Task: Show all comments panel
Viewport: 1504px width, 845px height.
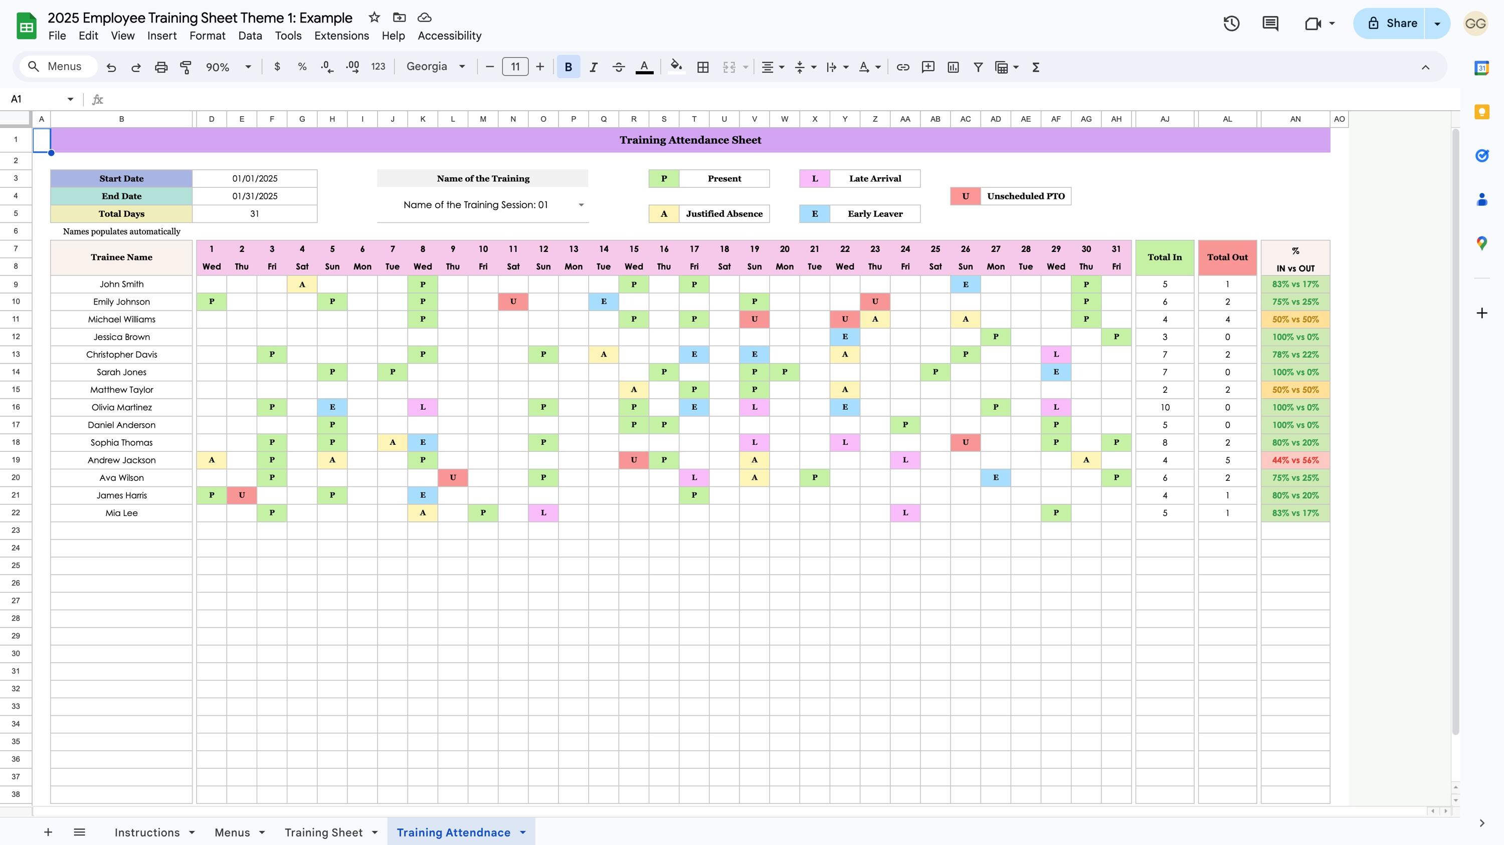Action: click(x=1270, y=24)
